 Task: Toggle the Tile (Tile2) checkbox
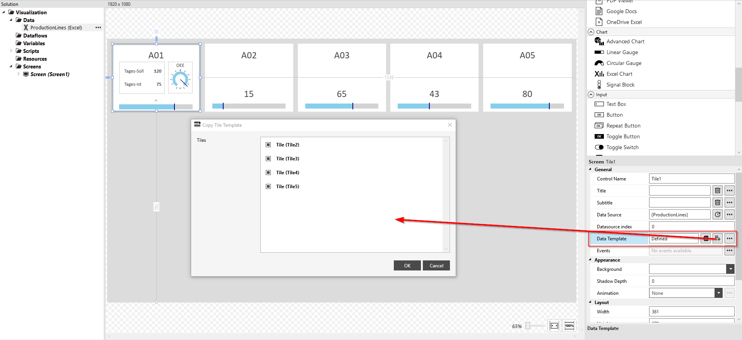click(268, 145)
